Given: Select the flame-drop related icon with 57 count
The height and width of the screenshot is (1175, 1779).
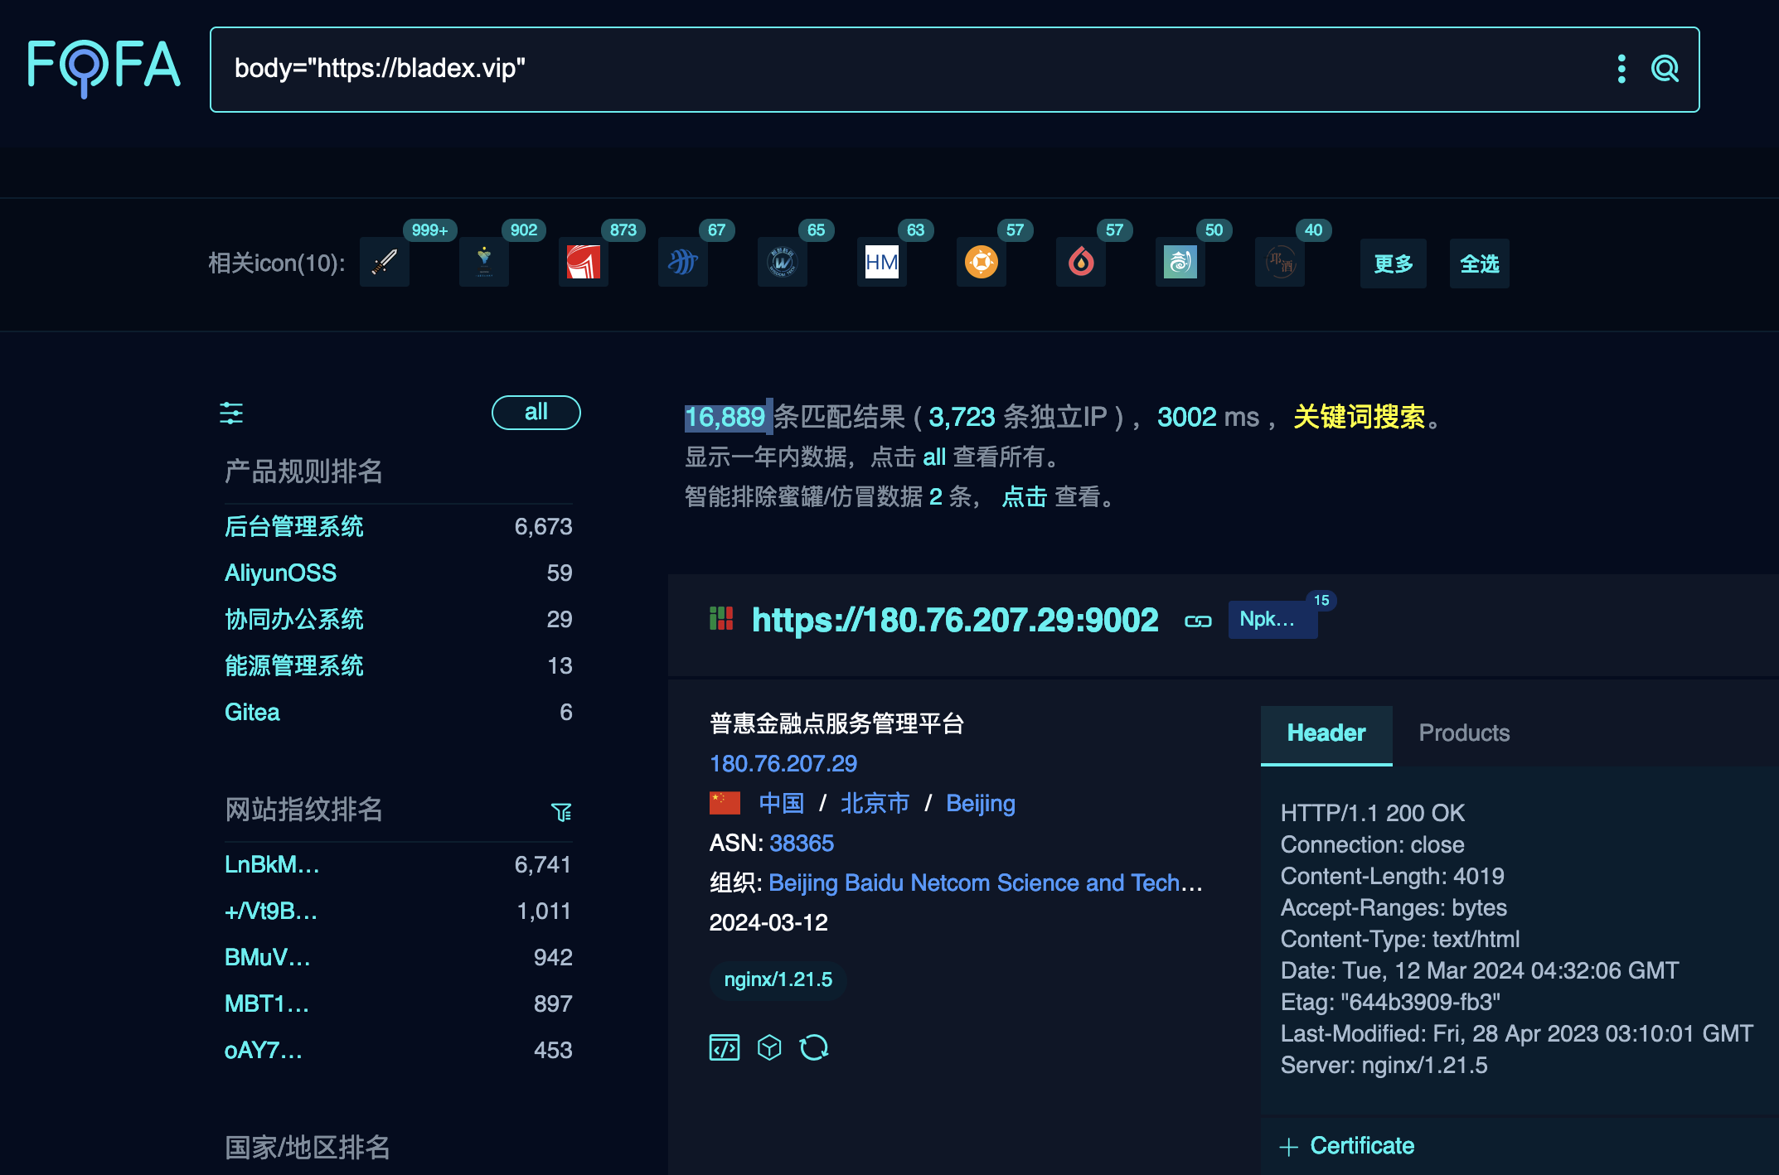Looking at the screenshot, I should (1080, 262).
